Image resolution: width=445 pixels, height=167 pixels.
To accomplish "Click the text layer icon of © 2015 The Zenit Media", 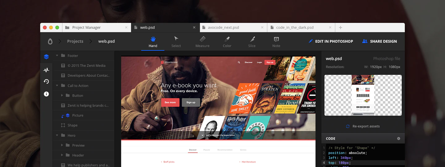I will 63,66.
